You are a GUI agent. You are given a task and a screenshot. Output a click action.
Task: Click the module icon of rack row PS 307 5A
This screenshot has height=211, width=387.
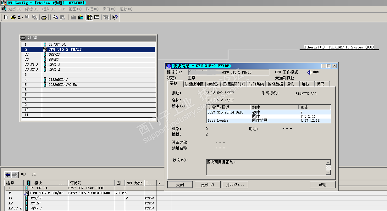(x=45, y=44)
